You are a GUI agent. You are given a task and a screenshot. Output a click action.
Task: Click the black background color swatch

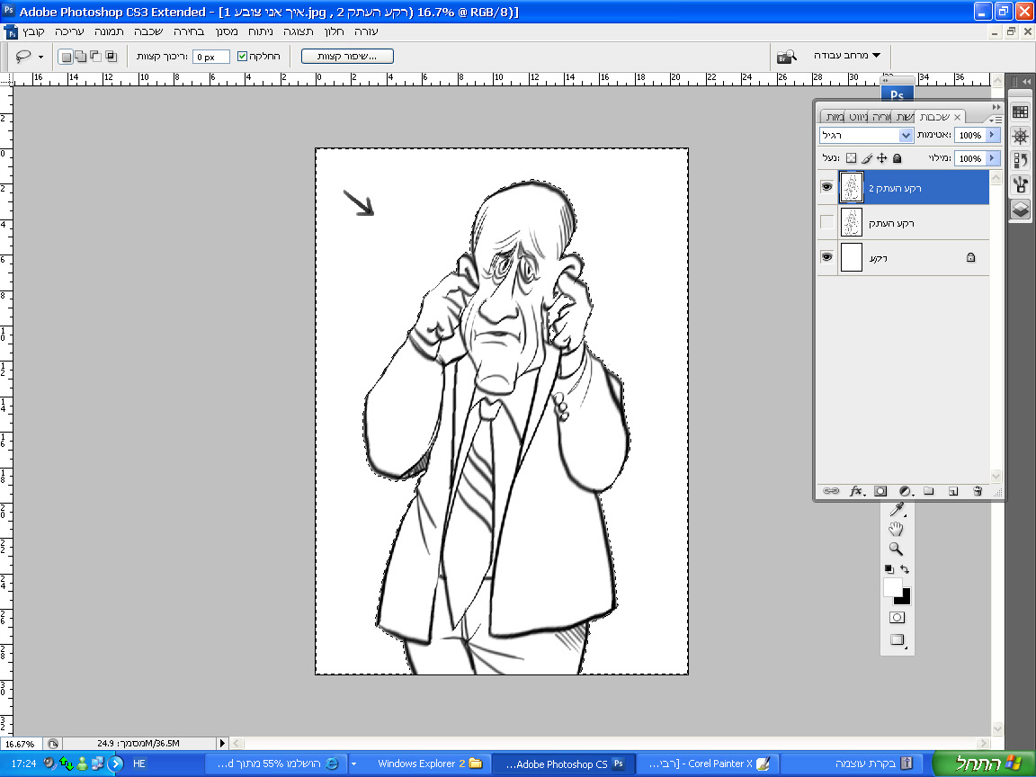tap(904, 598)
